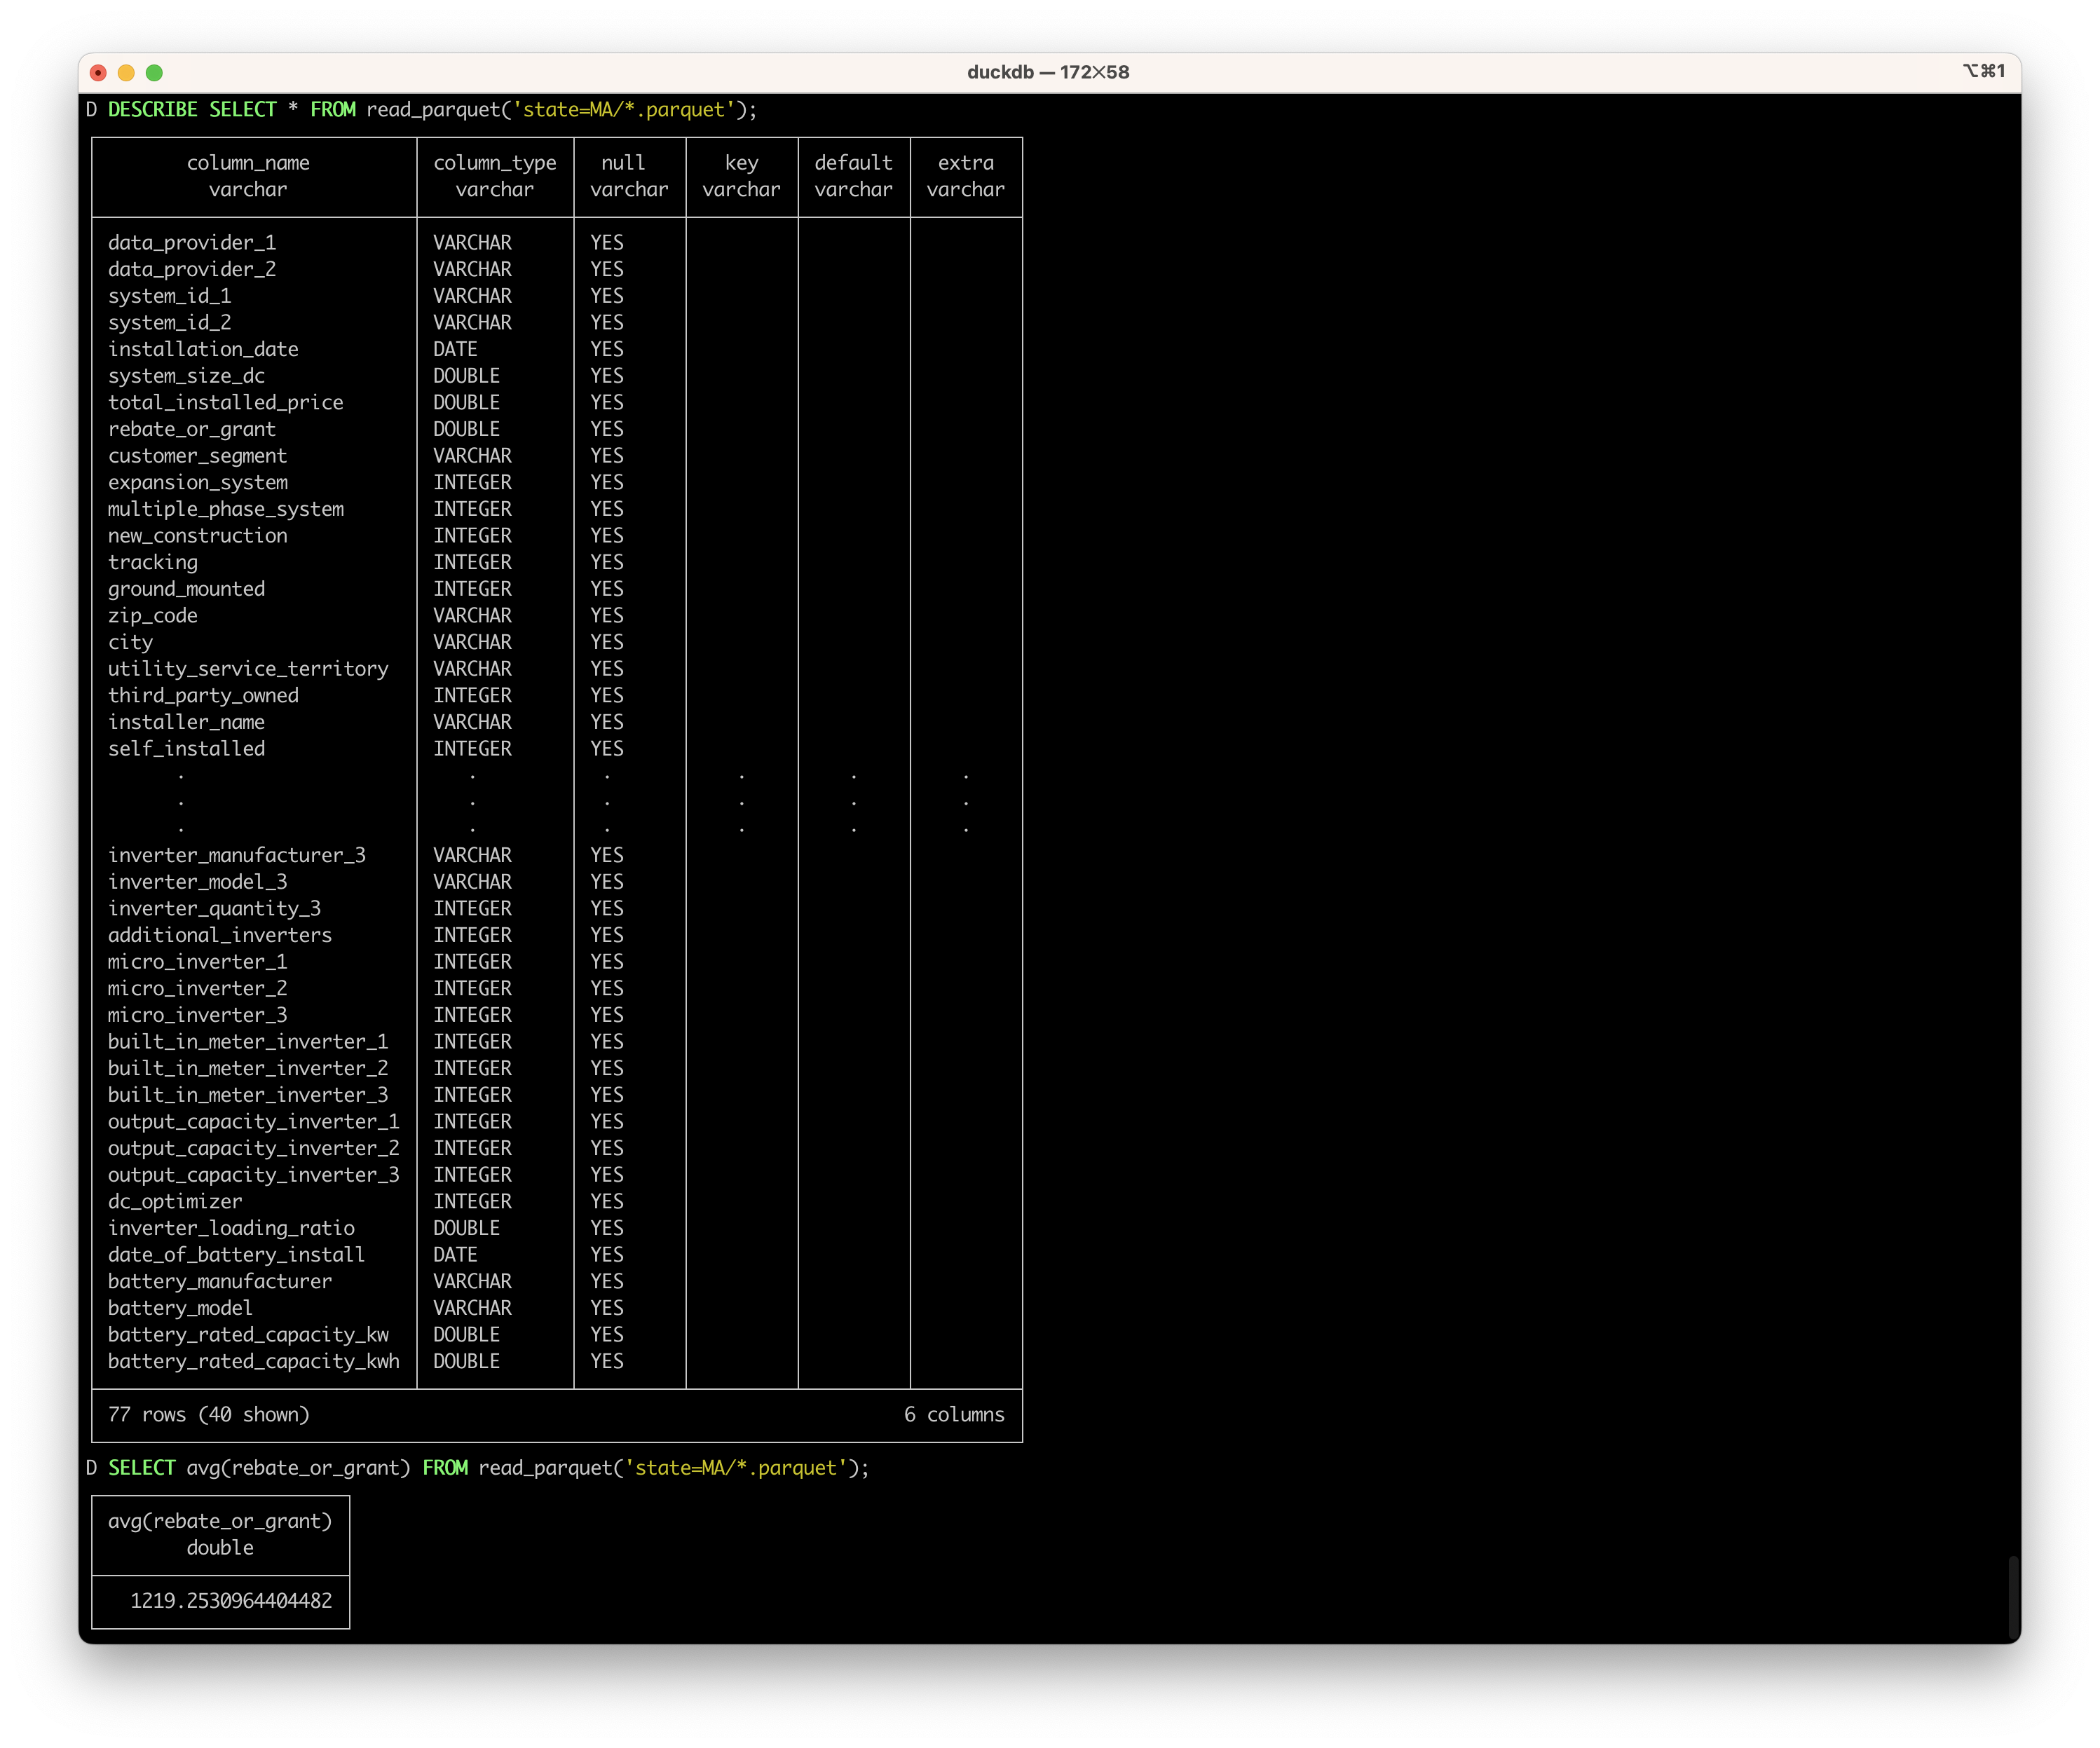
Task: Click the inverter_loading_ratio row name
Action: 231,1228
